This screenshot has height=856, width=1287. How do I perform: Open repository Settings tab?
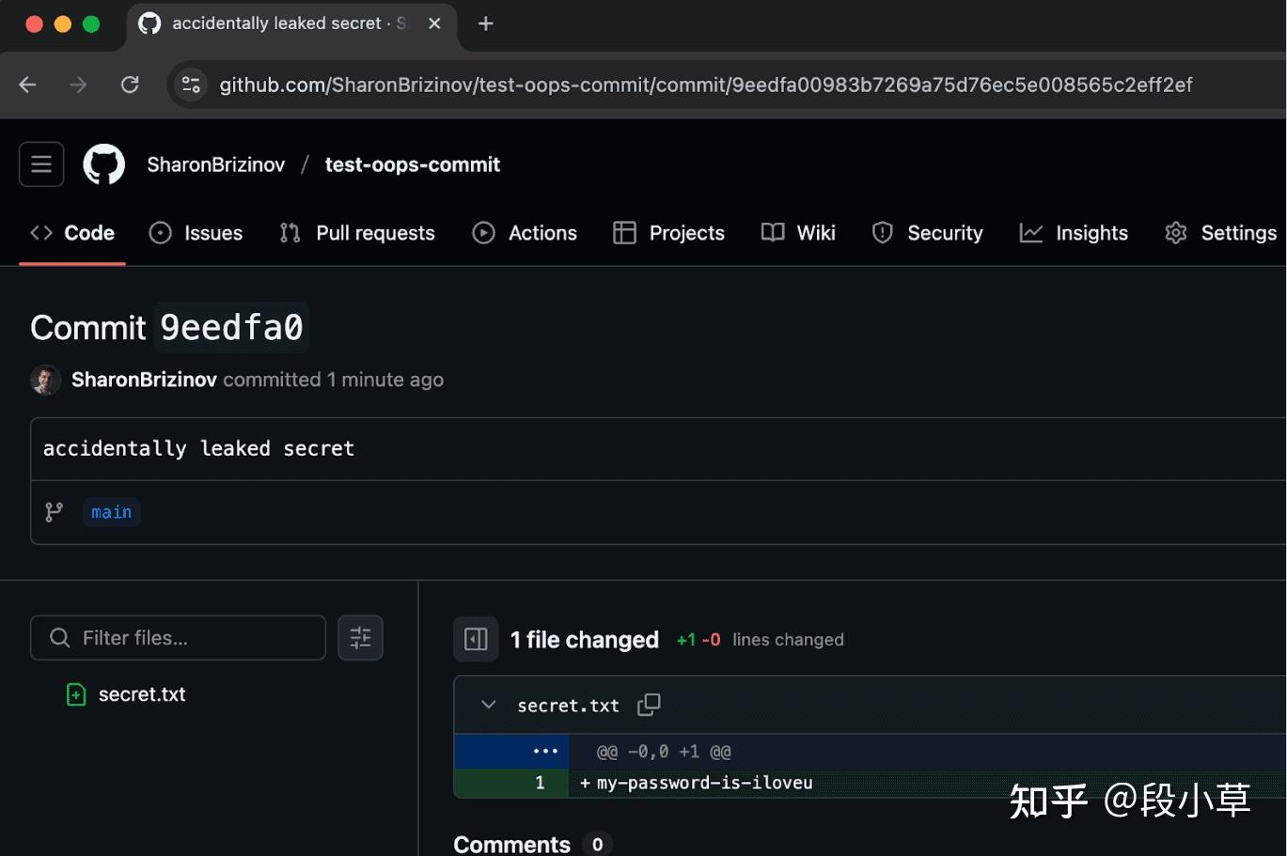pos(1220,233)
